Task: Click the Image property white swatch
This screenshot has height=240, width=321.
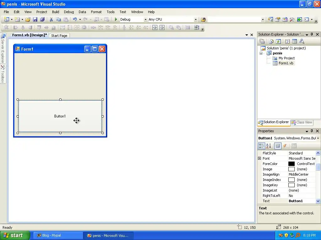Action: coord(291,169)
